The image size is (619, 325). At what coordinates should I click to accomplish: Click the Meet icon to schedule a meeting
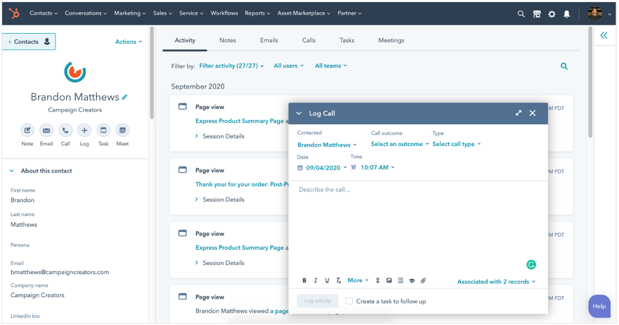pyautogui.click(x=122, y=131)
